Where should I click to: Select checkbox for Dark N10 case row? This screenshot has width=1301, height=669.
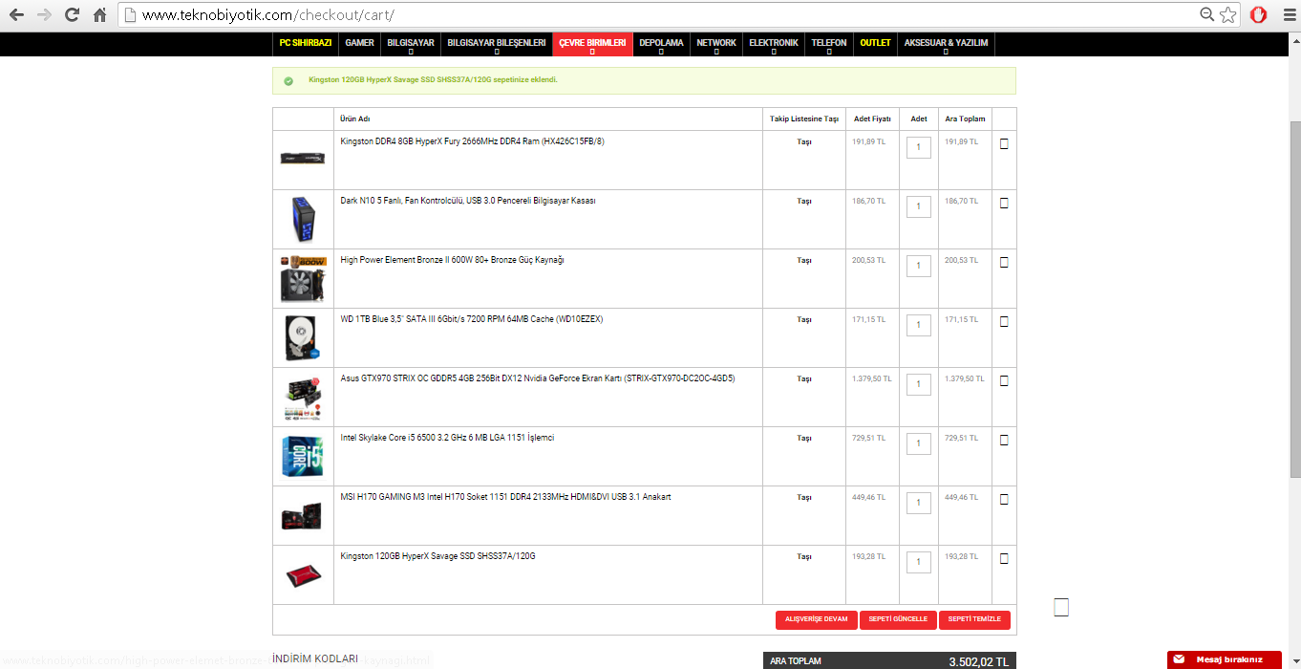point(1004,203)
